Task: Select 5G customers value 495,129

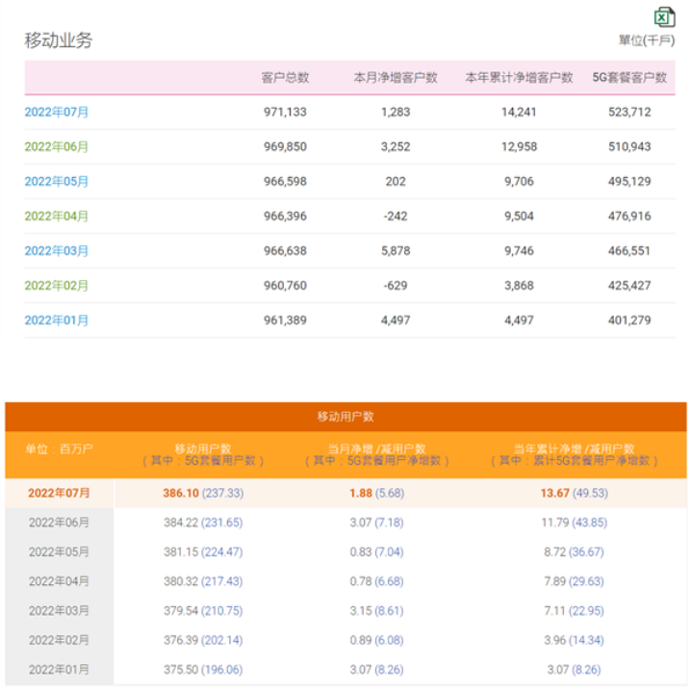Action: click(x=629, y=182)
